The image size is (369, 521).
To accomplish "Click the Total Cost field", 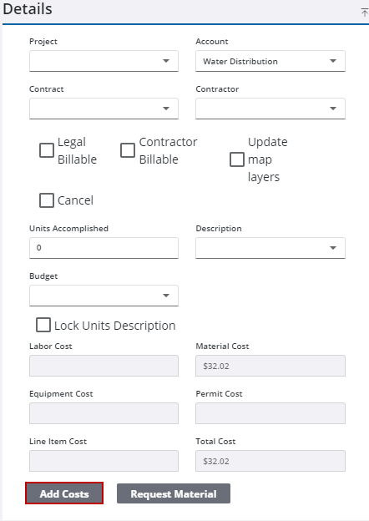I will point(270,461).
